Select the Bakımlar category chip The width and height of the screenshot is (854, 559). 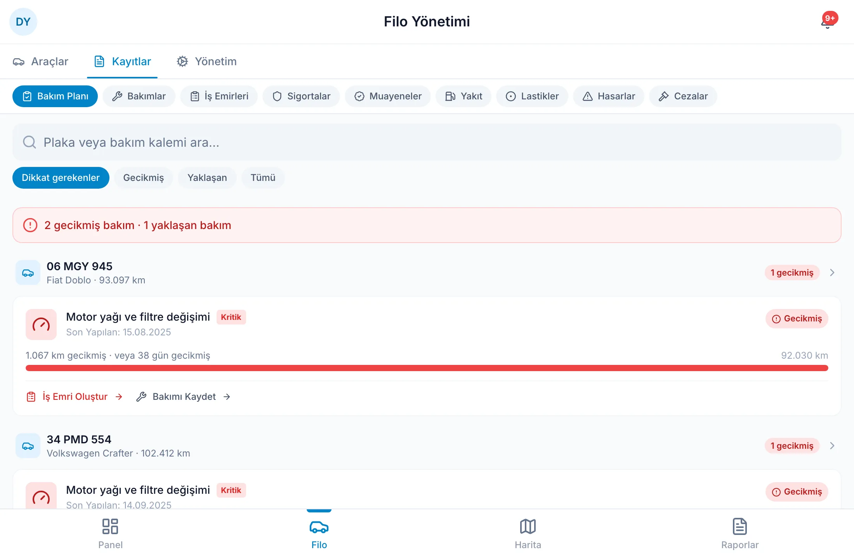(x=139, y=96)
